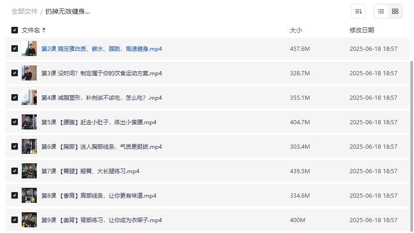Click the 扔掉无效健身... breadcrumb folder
Image resolution: width=414 pixels, height=233 pixels.
(67, 11)
